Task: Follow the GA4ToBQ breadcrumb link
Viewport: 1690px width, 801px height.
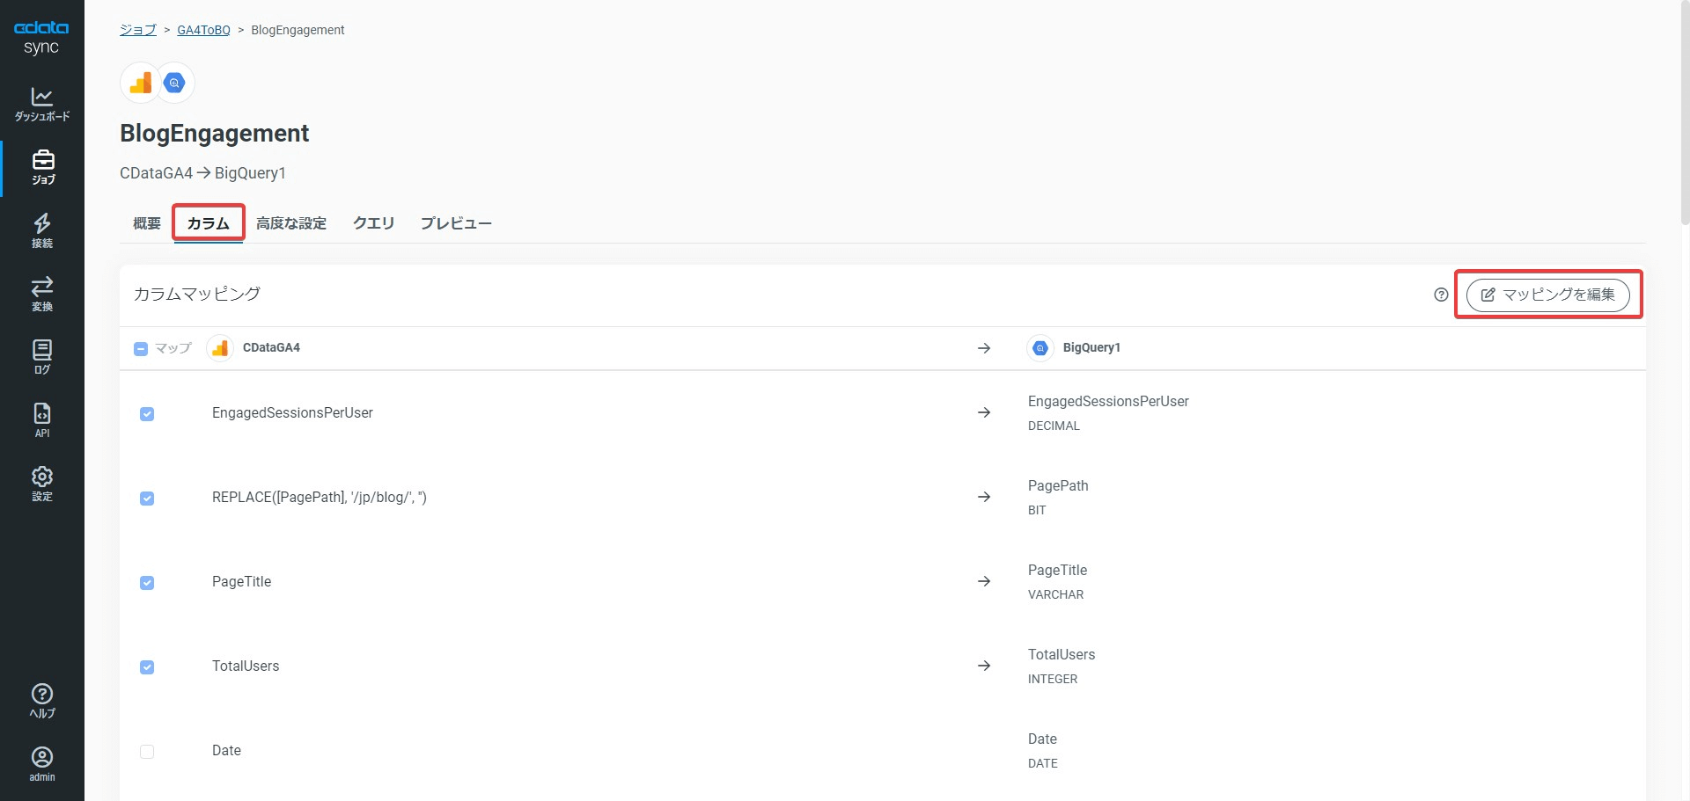Action: [203, 30]
